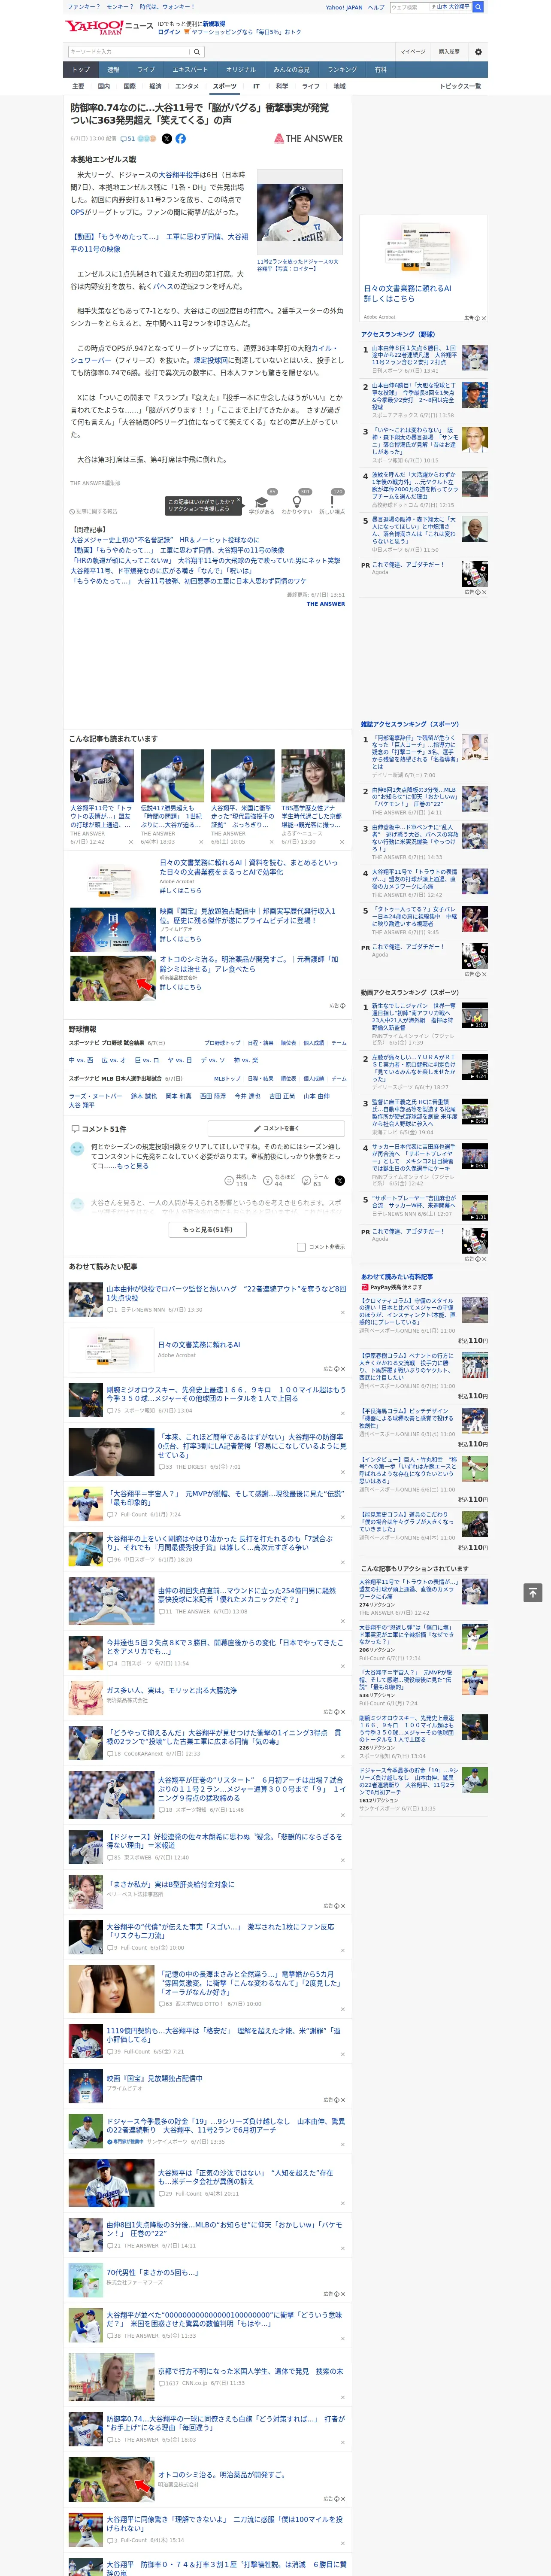Click the ログイン link
551x2576 pixels.
[169, 32]
